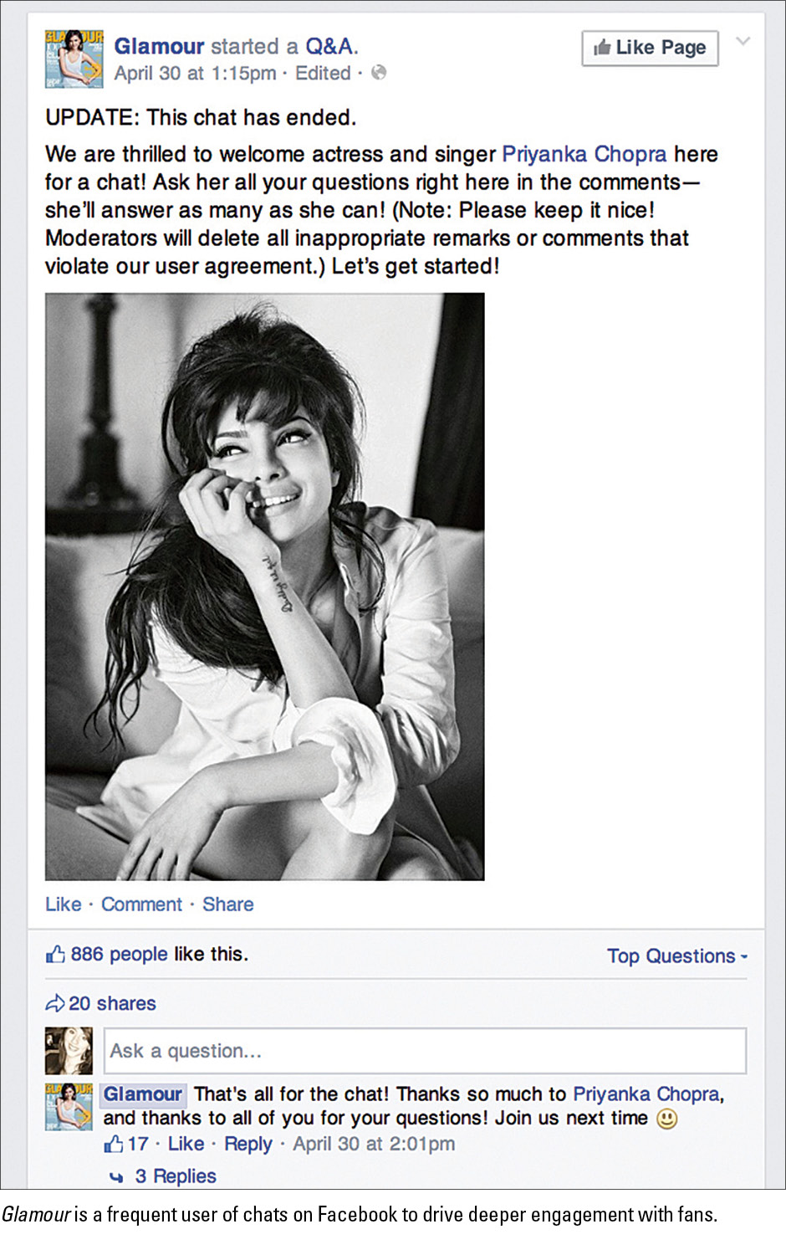The image size is (786, 1255).
Task: Click the user avatar beside the question box
Action: 69,1051
